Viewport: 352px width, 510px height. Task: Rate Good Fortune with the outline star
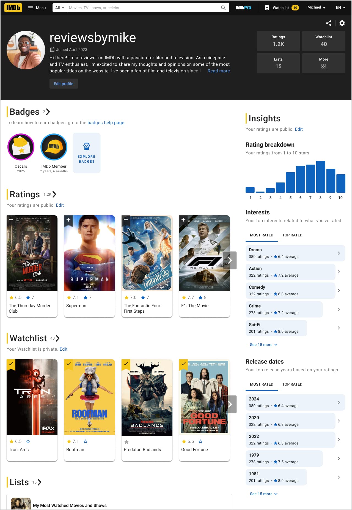[200, 441]
